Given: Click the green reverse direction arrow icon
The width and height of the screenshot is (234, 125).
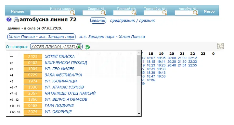Looking at the screenshot, I should (87, 47).
